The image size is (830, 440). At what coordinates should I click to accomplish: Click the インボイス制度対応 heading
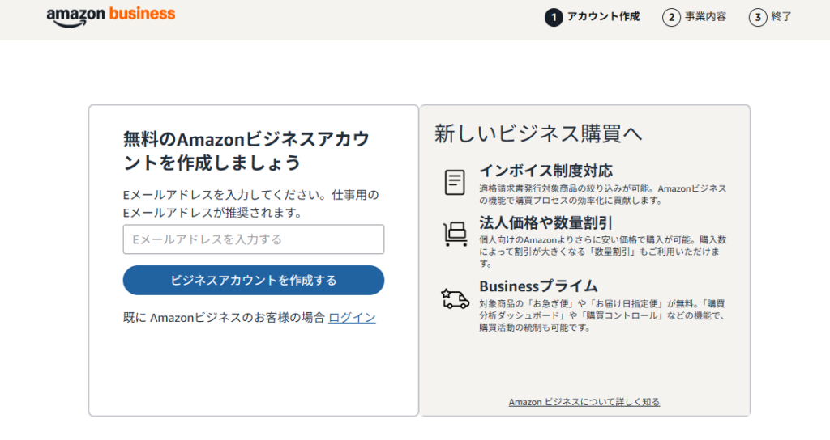pos(545,171)
